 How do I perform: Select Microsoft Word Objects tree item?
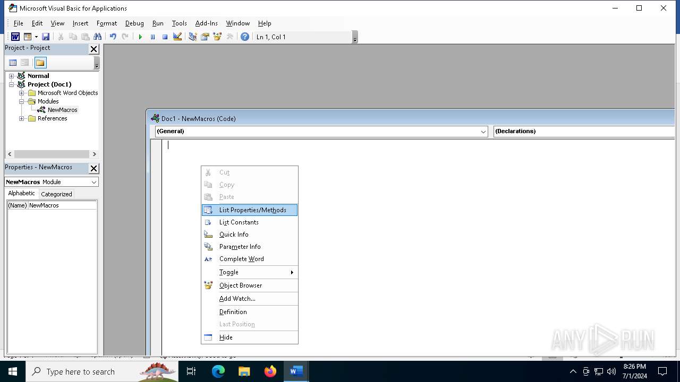point(67,93)
